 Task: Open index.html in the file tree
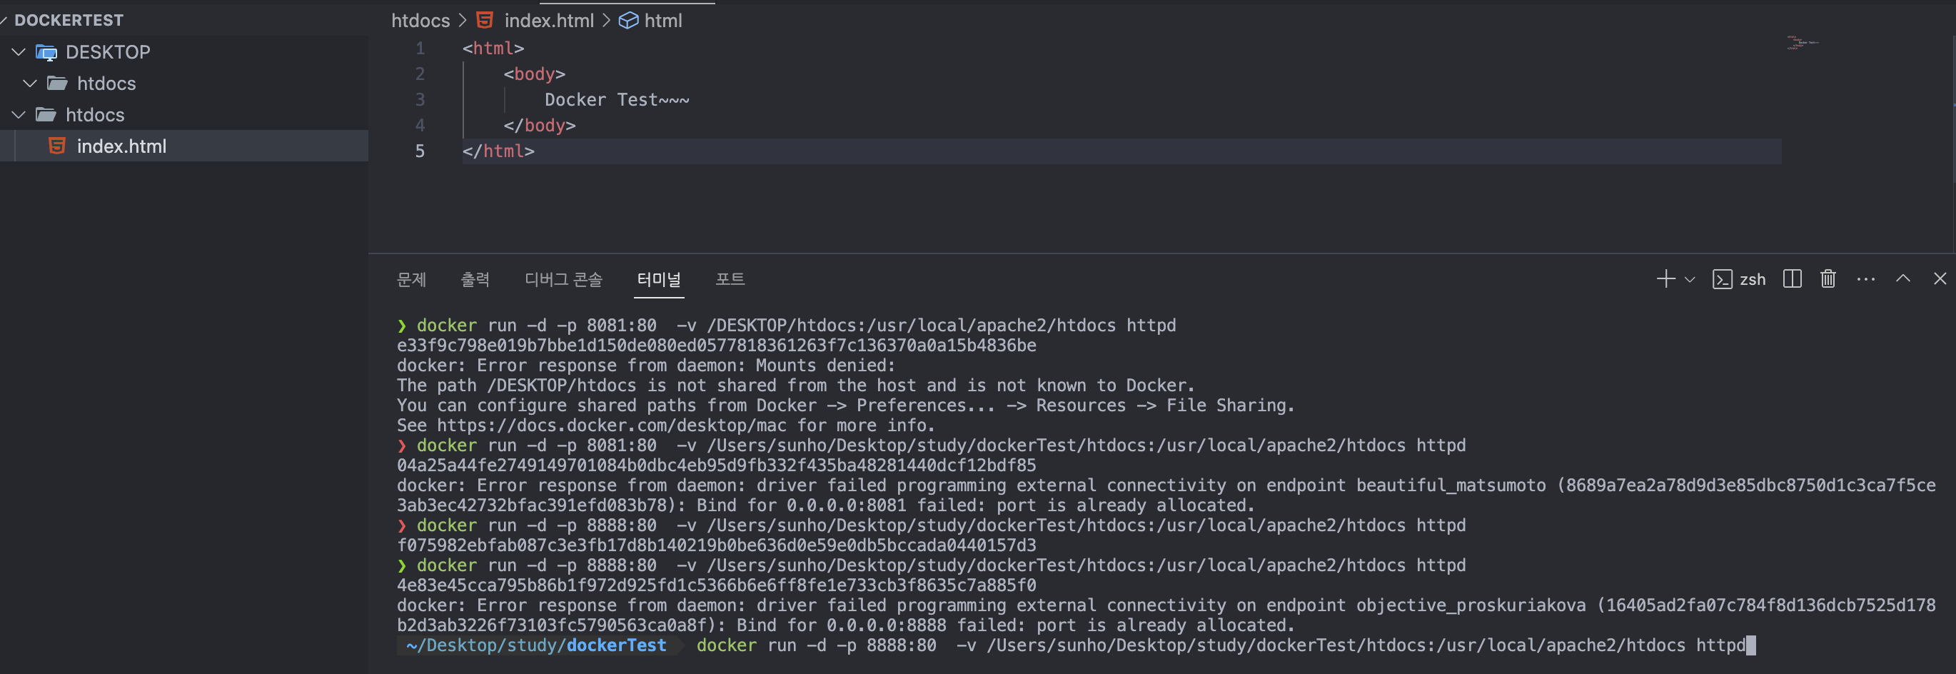[183, 146]
